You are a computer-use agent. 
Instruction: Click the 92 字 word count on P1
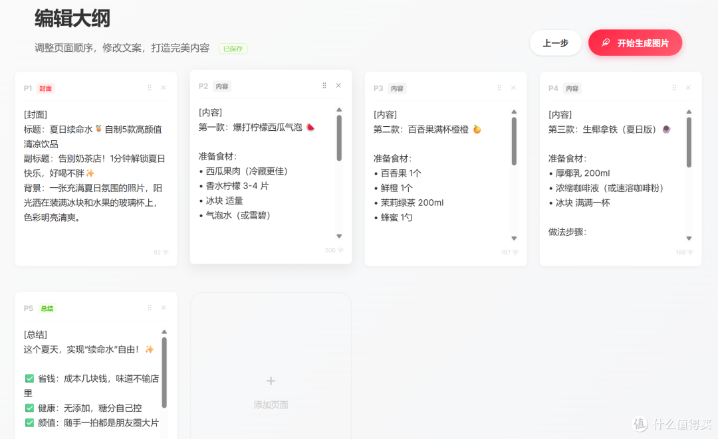(x=161, y=252)
